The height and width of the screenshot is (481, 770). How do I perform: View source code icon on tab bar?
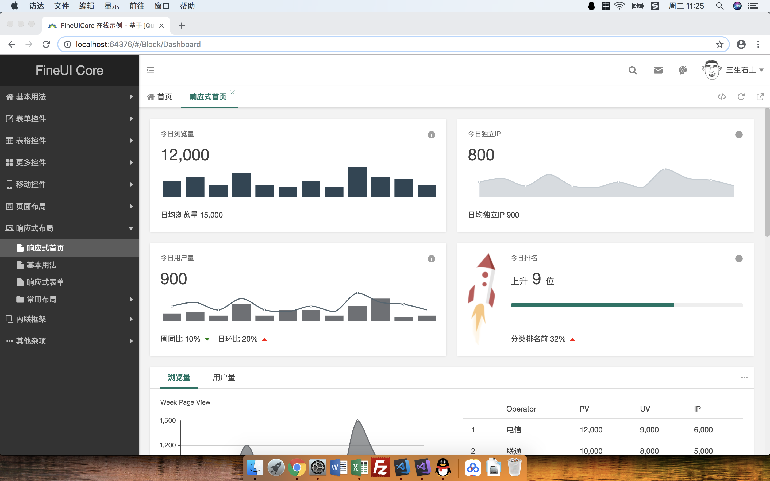pyautogui.click(x=722, y=97)
